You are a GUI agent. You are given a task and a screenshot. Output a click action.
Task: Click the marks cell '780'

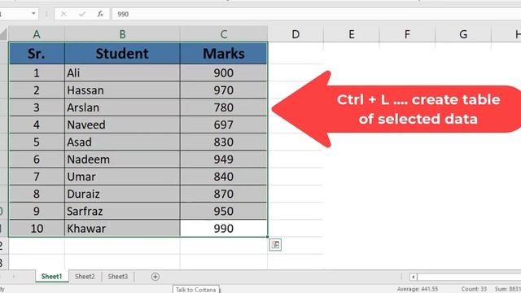tap(224, 107)
